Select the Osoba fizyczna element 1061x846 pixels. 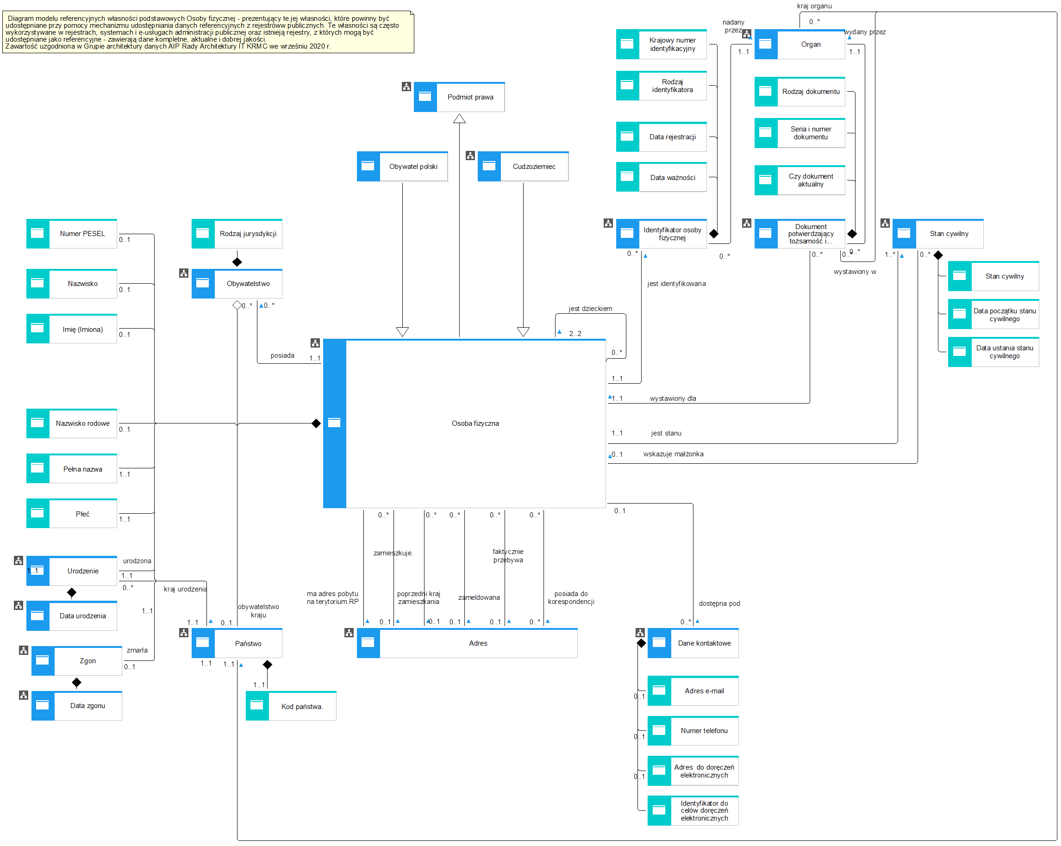475,423
